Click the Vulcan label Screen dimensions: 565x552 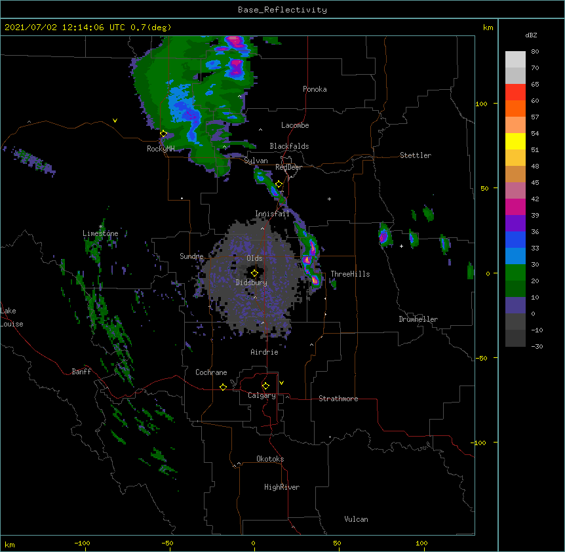356,519
